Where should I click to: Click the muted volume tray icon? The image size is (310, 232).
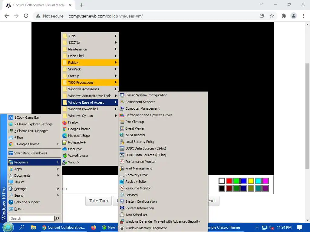pyautogui.click(x=271, y=228)
